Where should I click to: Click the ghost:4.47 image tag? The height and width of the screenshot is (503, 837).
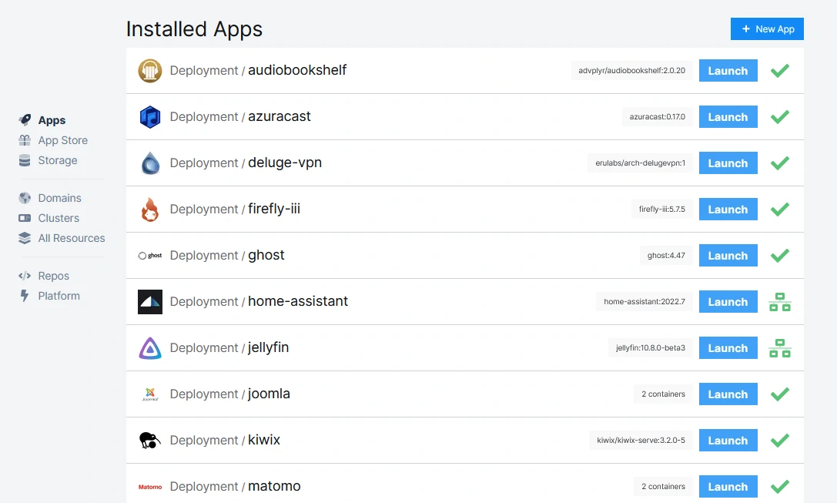coord(666,256)
